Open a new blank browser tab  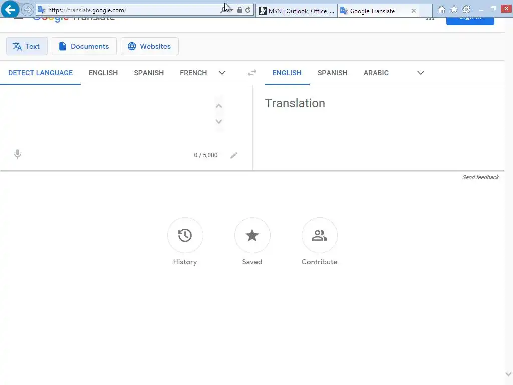pos(426,11)
